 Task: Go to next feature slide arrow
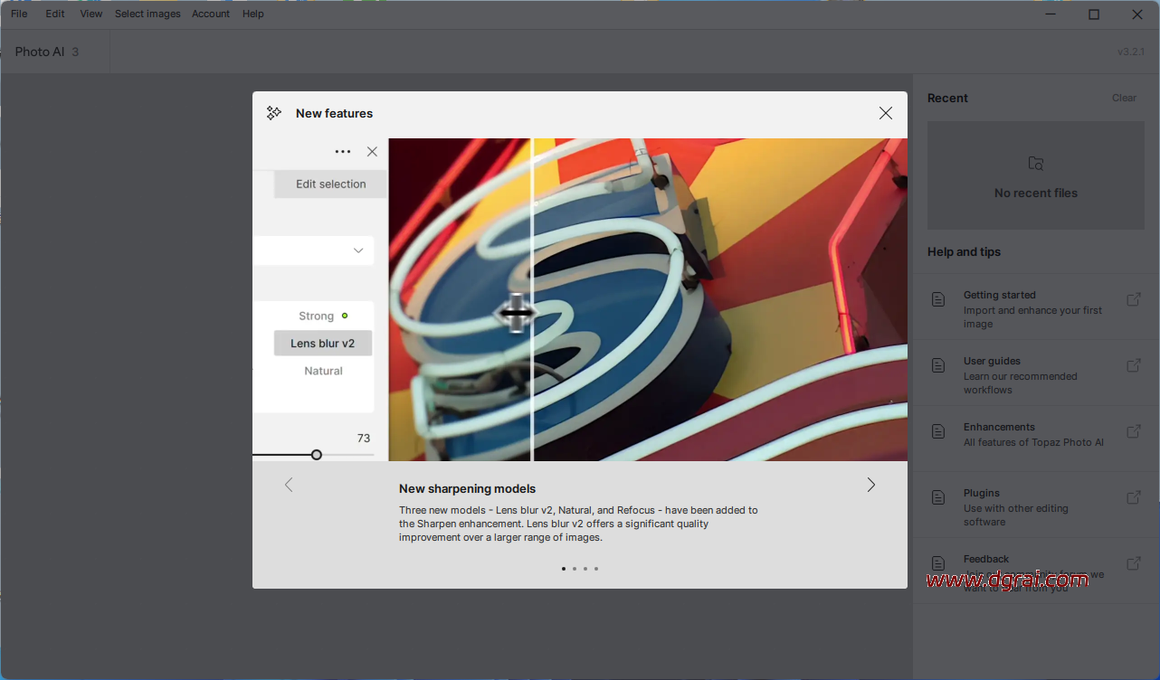pos(871,485)
